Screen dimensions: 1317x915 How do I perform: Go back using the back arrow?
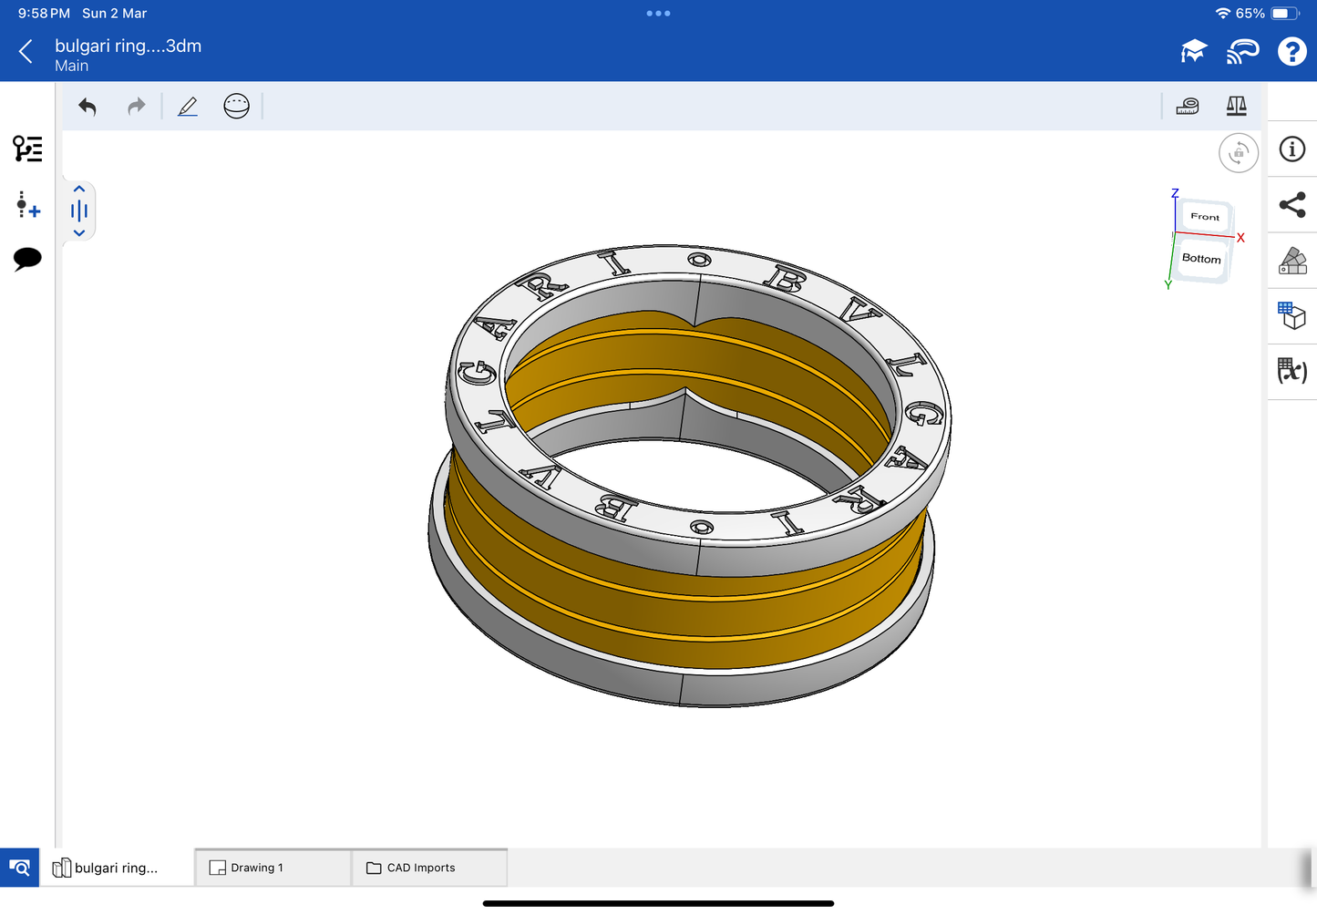click(26, 52)
